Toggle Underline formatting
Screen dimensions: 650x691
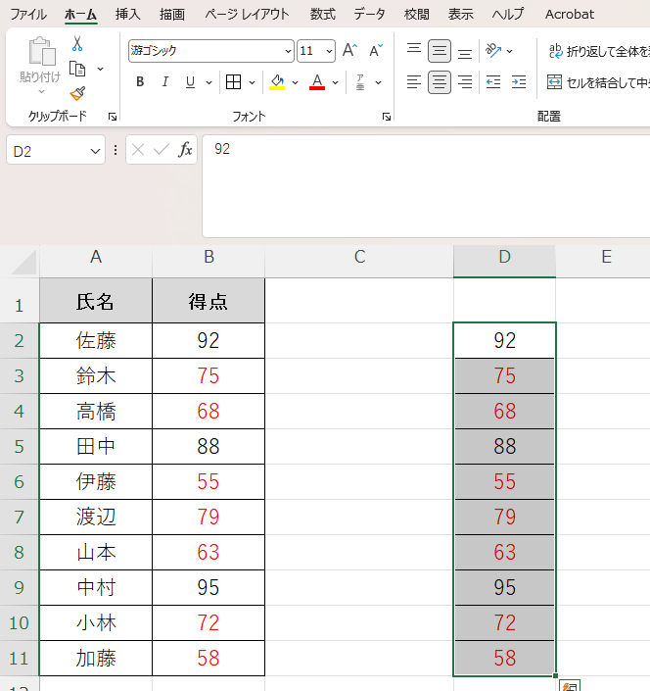point(190,82)
